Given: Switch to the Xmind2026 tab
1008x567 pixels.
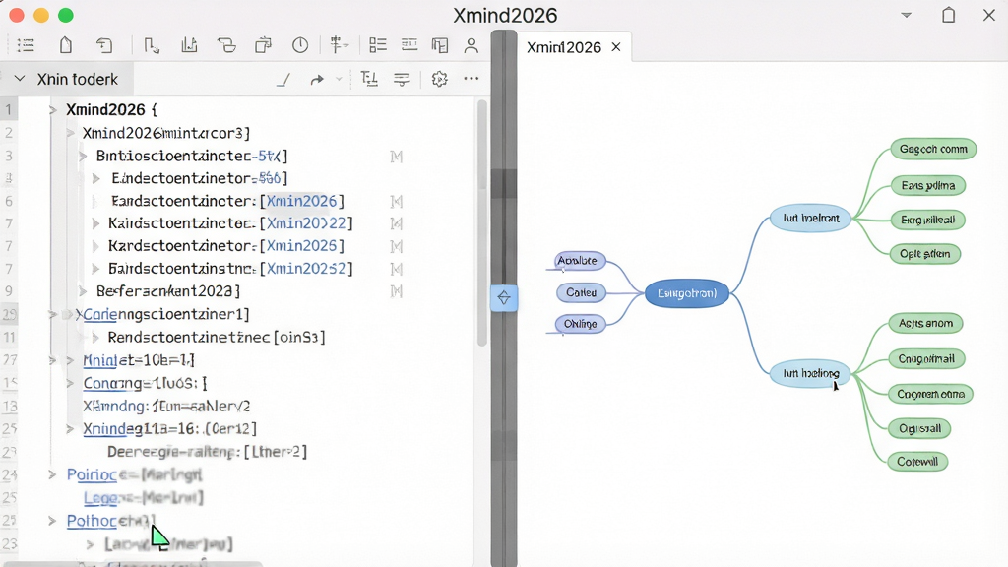Looking at the screenshot, I should pyautogui.click(x=564, y=47).
